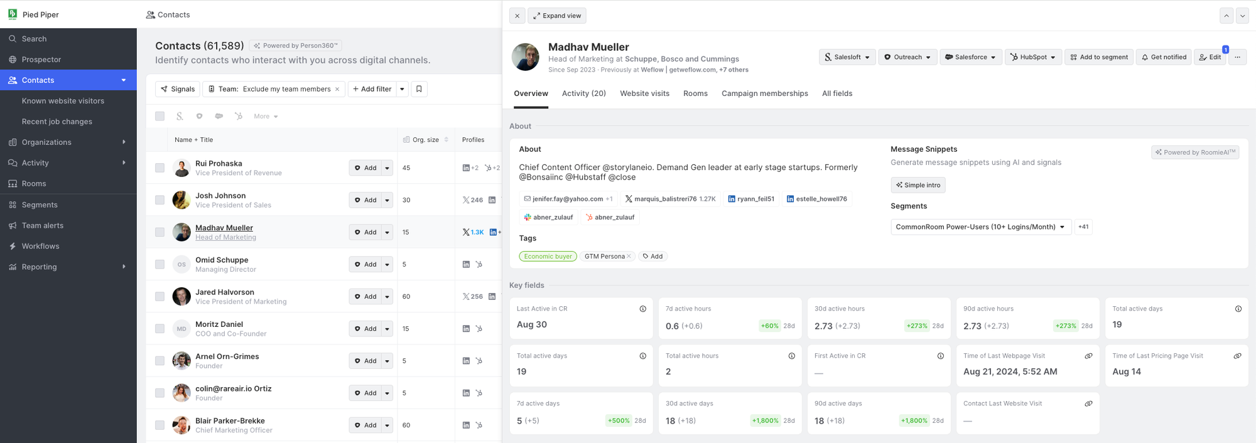Remove the GTM Persona tag
This screenshot has width=1256, height=443.
pos(629,256)
